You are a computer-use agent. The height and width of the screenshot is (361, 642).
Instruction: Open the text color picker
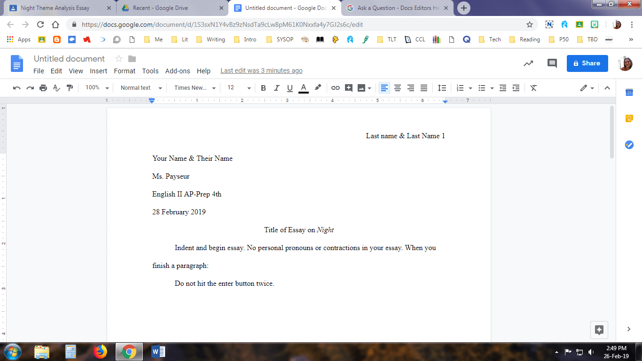303,87
